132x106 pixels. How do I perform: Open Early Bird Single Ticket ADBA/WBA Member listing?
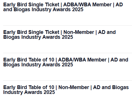(63, 7)
